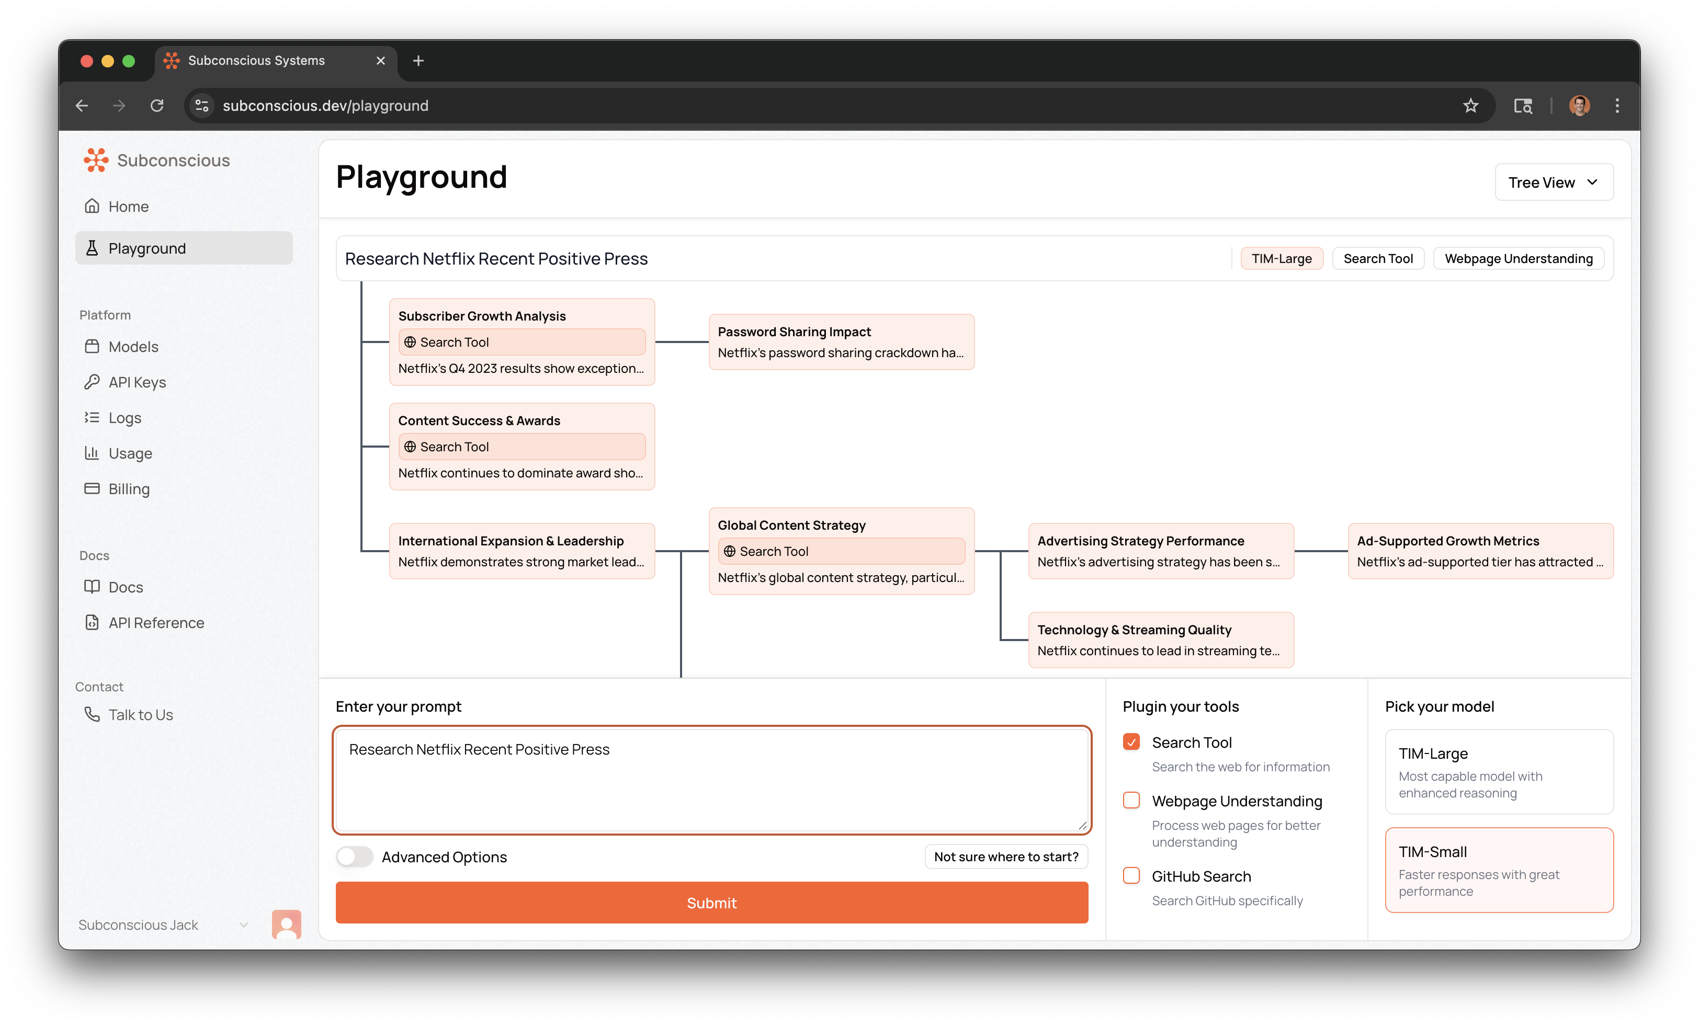Click the Logs list icon
The image size is (1699, 1027).
click(x=92, y=418)
